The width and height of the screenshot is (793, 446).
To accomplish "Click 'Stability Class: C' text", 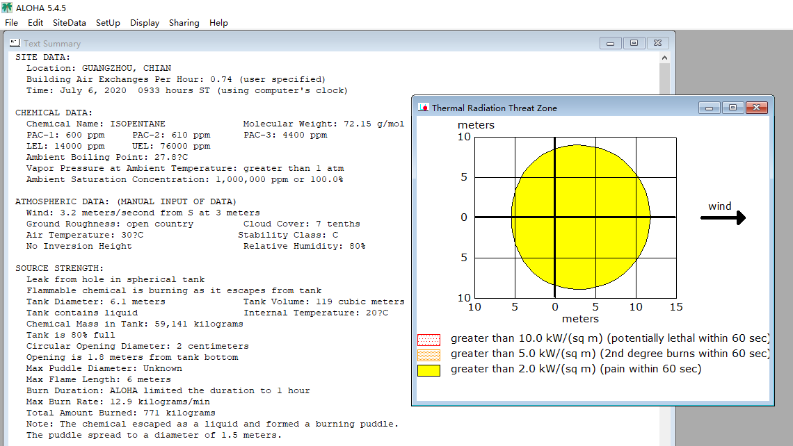I will pos(288,235).
